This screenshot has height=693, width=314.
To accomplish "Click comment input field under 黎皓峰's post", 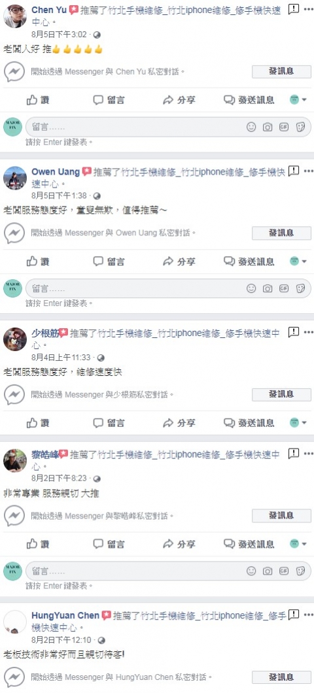I will pyautogui.click(x=168, y=571).
